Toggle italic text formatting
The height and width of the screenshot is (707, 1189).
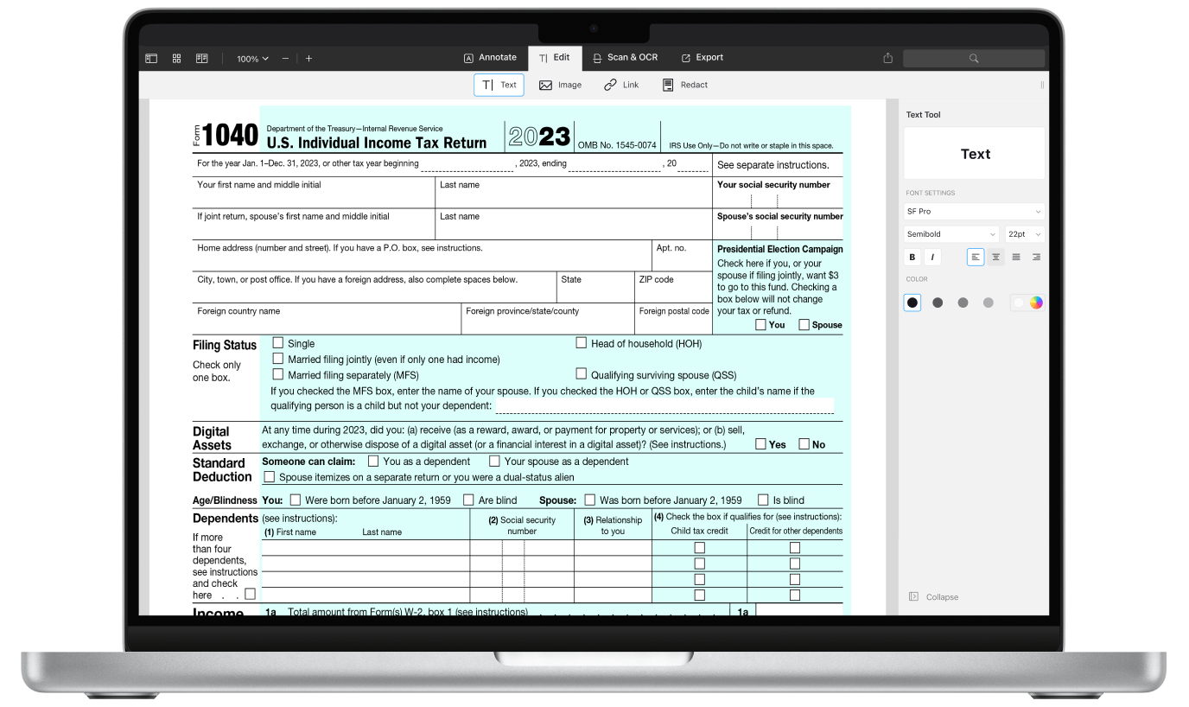pyautogui.click(x=932, y=257)
